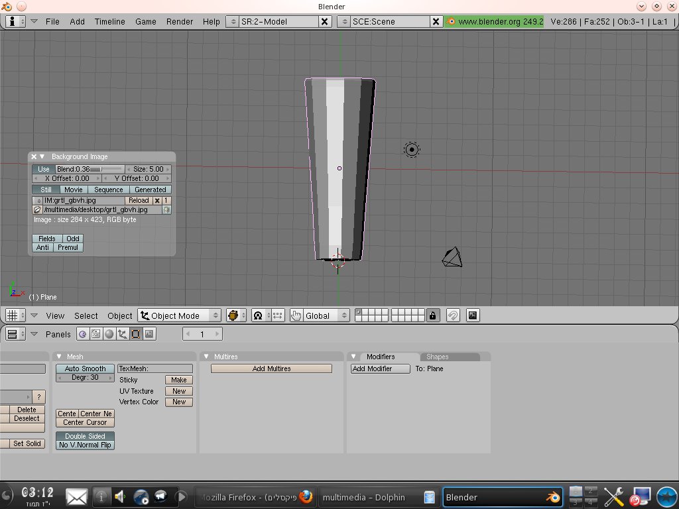Toggle the 3D transform manipulator hand icon
Viewport: 679px width, 509px height.
(x=296, y=315)
